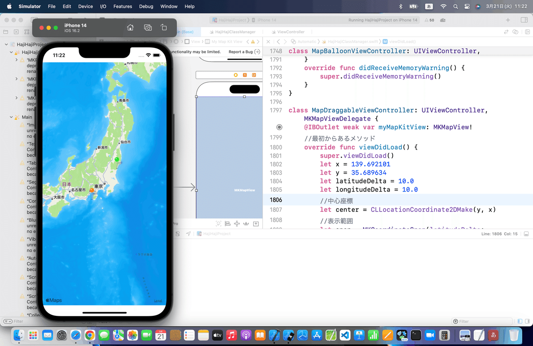This screenshot has height=346, width=533.
Task: Click the orange map pin near Tokyo
Action: (x=92, y=190)
